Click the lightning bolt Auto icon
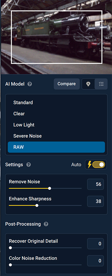 [90, 165]
